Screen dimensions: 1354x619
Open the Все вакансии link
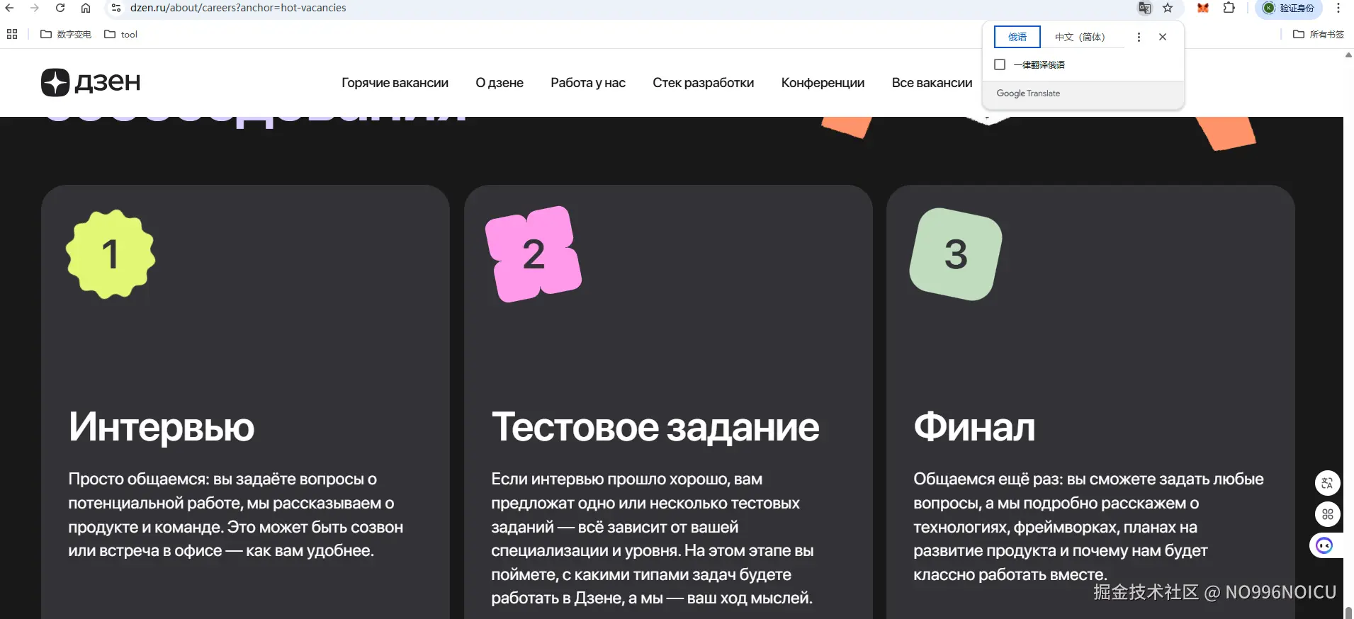932,83
